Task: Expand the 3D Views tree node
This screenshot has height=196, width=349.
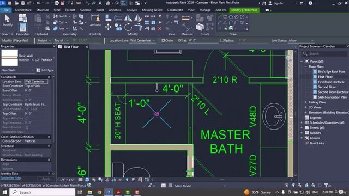Action: click(x=305, y=107)
